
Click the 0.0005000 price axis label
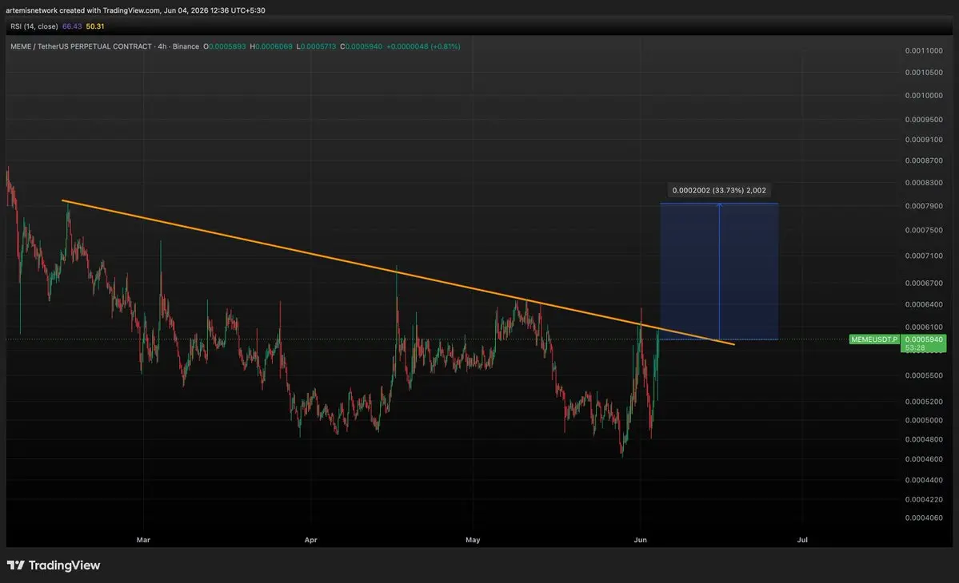click(924, 420)
